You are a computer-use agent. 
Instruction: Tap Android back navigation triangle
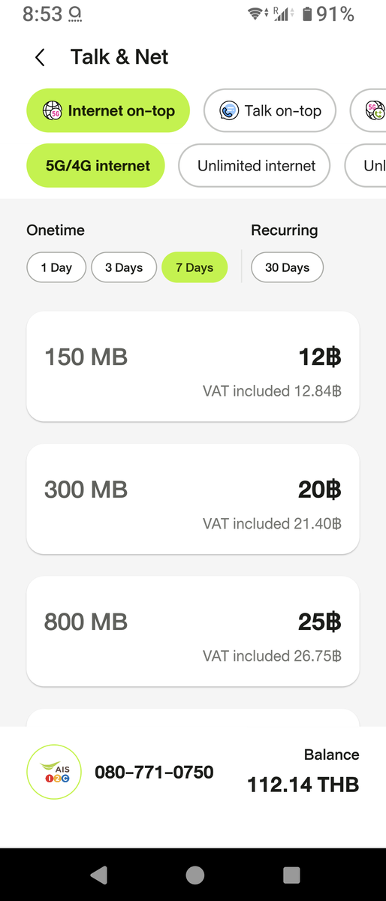coord(98,875)
